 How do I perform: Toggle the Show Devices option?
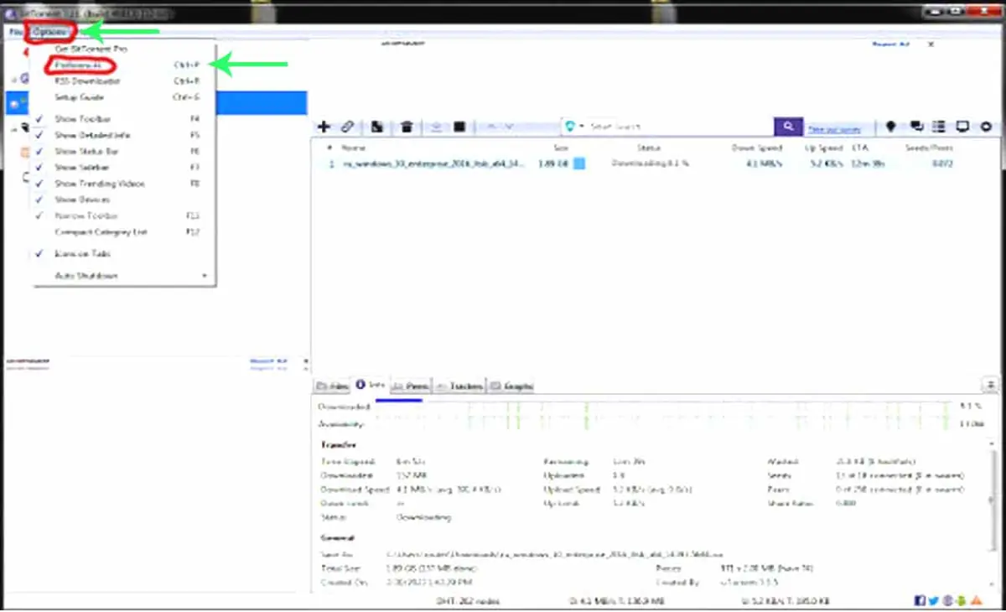(x=123, y=200)
